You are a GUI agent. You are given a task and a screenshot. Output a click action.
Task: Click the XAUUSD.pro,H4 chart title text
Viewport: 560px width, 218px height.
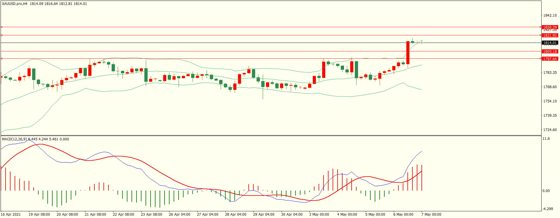pyautogui.click(x=15, y=4)
